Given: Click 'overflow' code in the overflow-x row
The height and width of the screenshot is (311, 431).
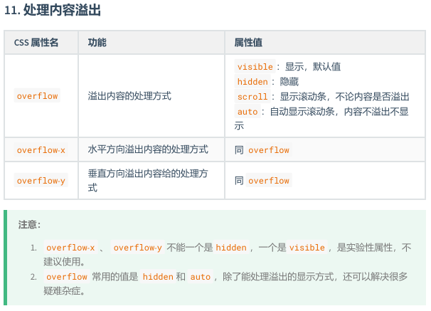Looking at the screenshot, I should [x=269, y=150].
